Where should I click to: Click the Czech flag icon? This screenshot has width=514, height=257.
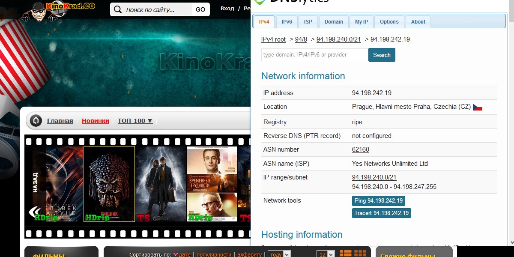478,107
